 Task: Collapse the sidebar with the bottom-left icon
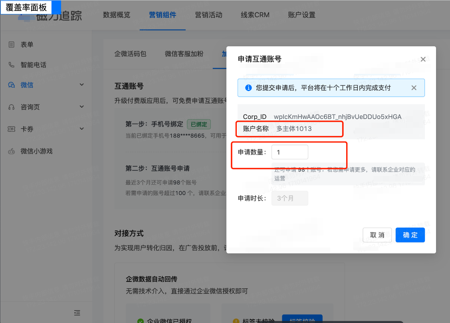pyautogui.click(x=77, y=313)
